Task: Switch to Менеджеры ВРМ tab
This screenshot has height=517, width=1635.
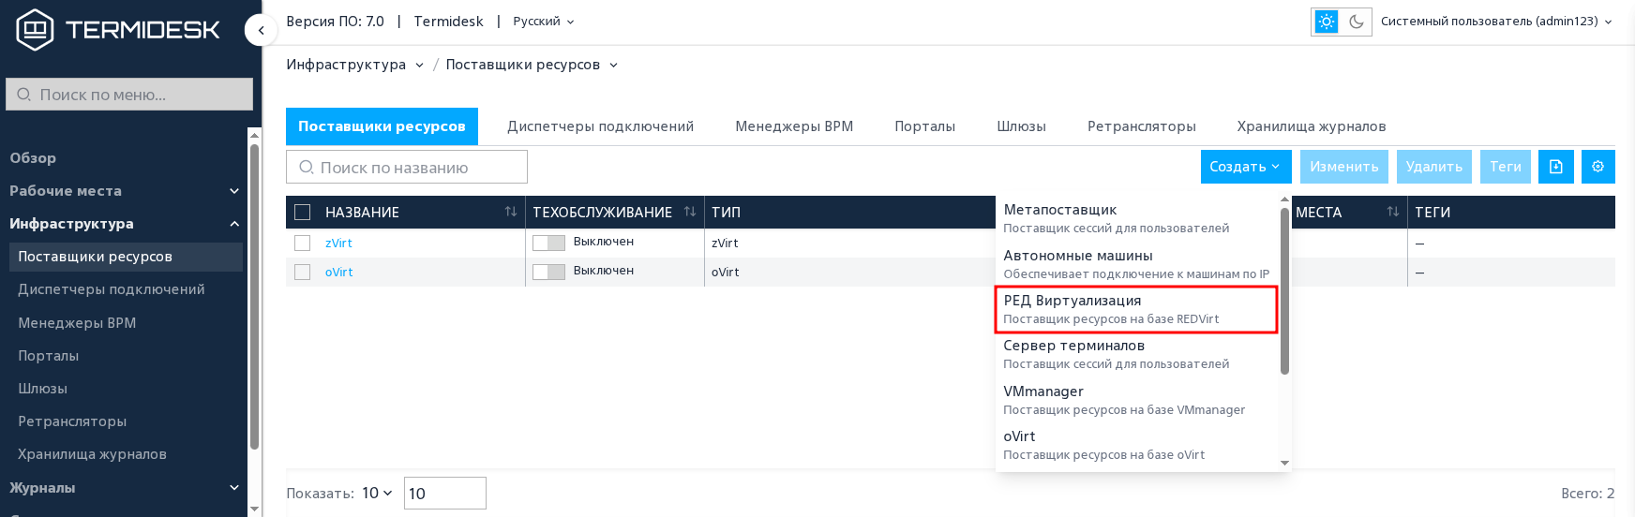Action: [794, 126]
